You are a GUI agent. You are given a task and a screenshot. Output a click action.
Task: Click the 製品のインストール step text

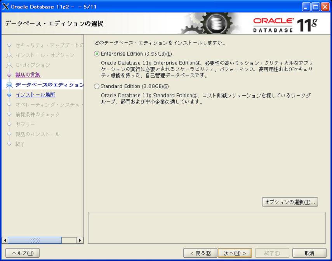click(x=38, y=134)
